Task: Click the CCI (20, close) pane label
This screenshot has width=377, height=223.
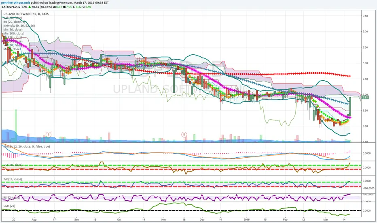Action: pos(13,165)
